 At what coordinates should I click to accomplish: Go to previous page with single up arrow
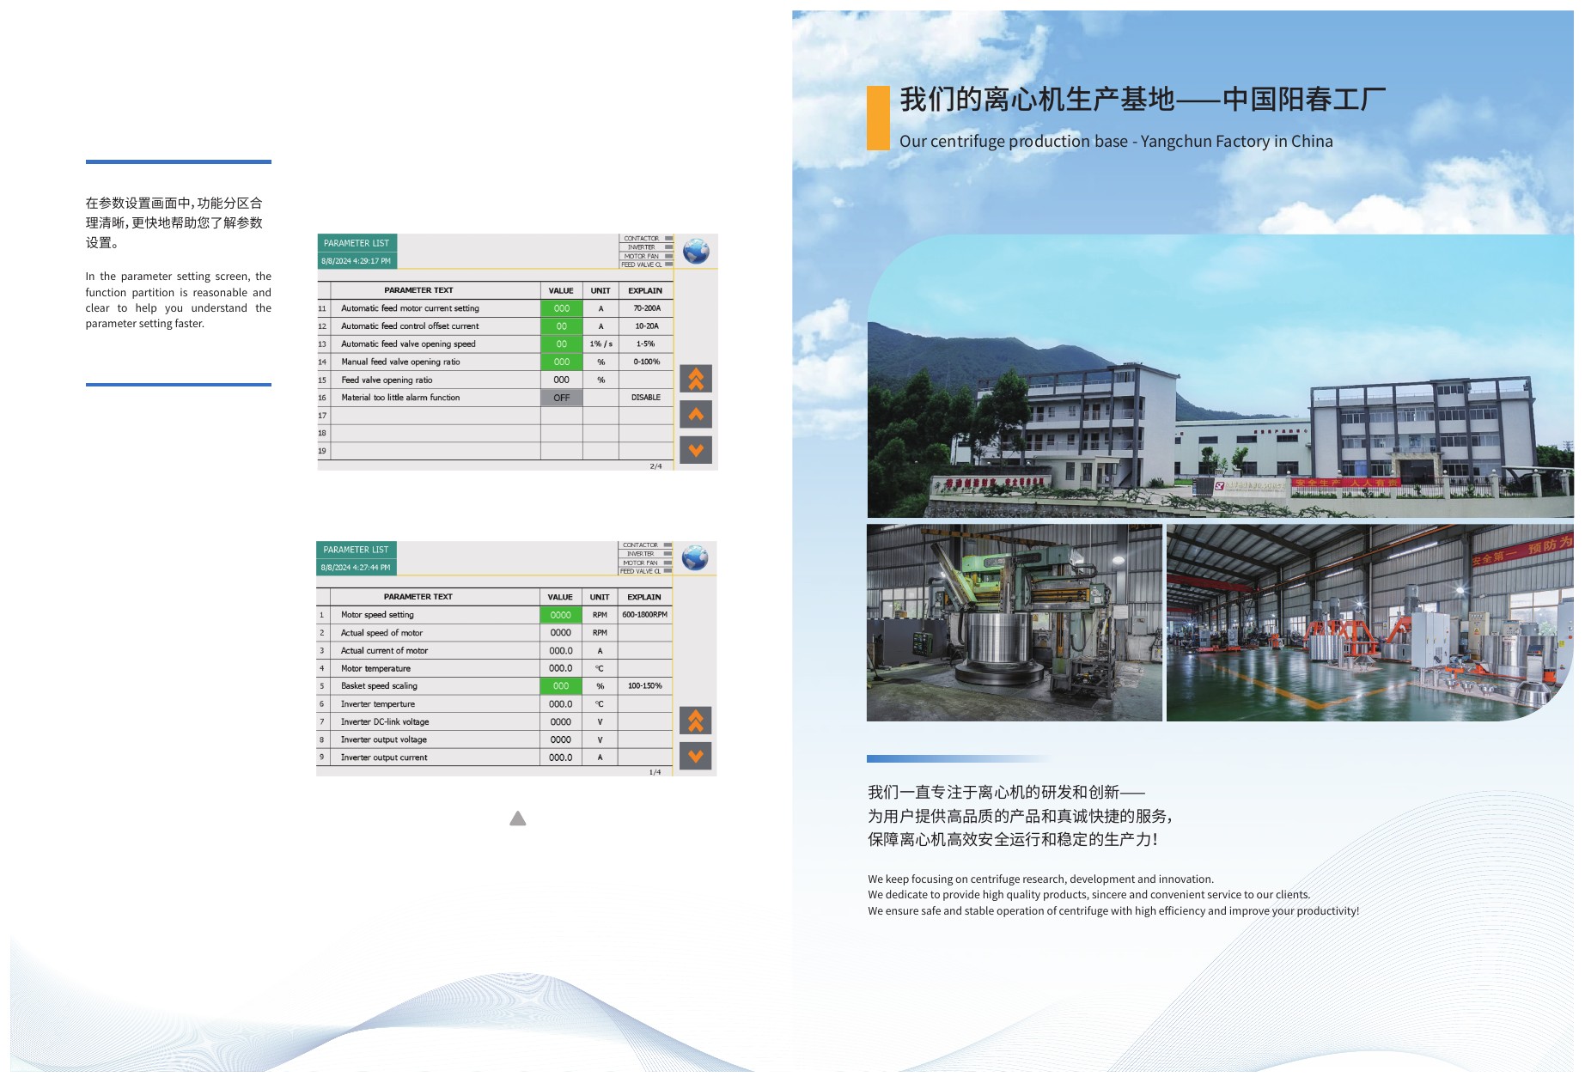point(696,415)
